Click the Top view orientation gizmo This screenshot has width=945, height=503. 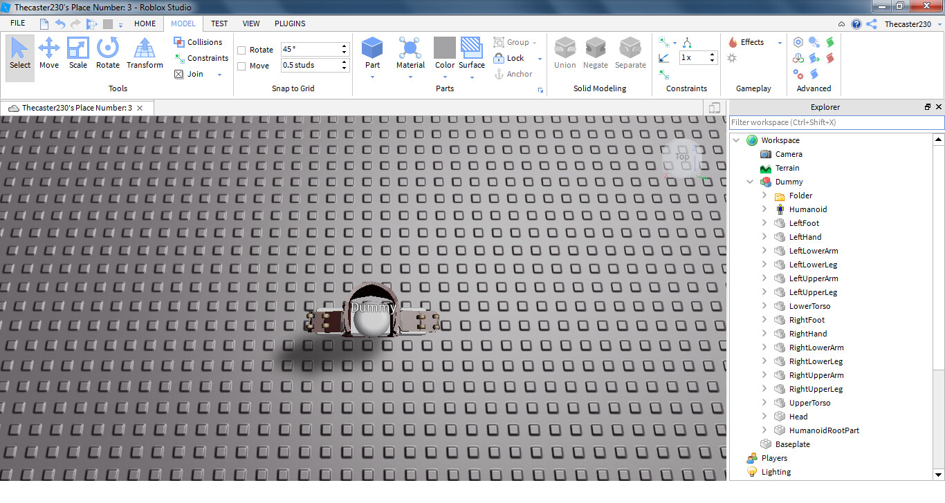(x=682, y=158)
